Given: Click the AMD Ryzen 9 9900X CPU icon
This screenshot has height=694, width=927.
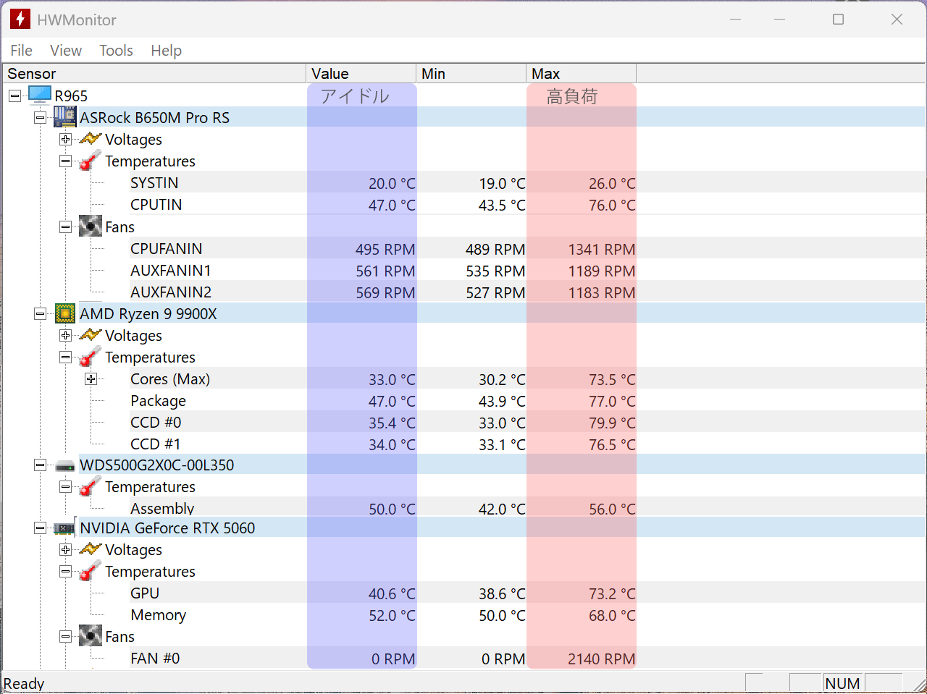Looking at the screenshot, I should click(65, 313).
